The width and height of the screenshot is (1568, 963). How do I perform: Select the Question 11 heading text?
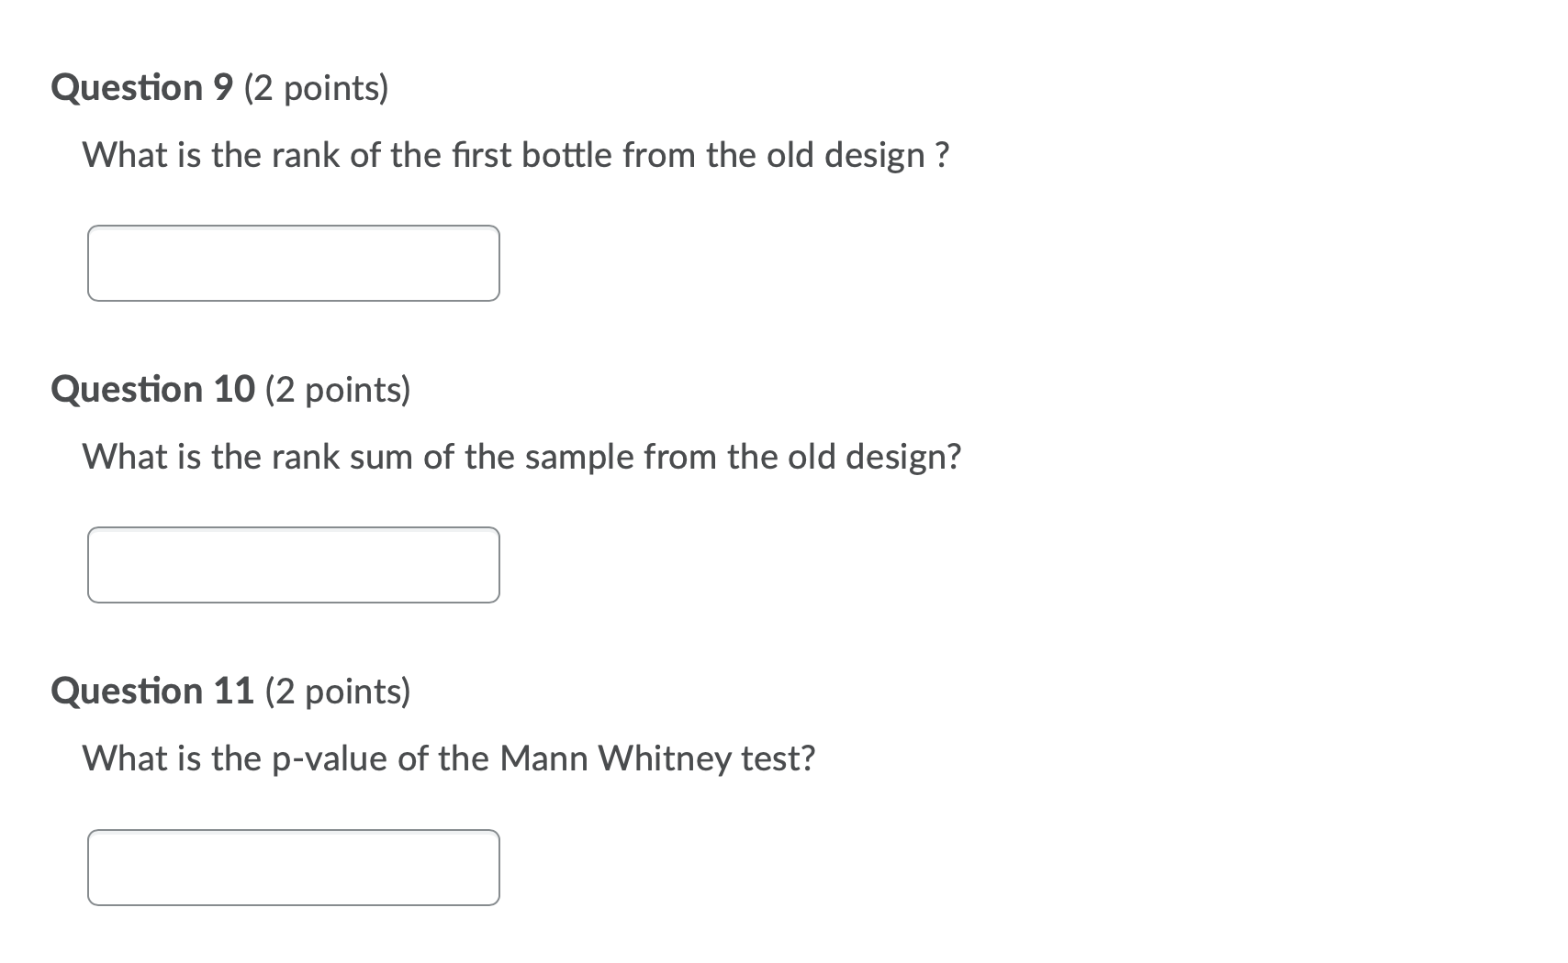tap(151, 692)
